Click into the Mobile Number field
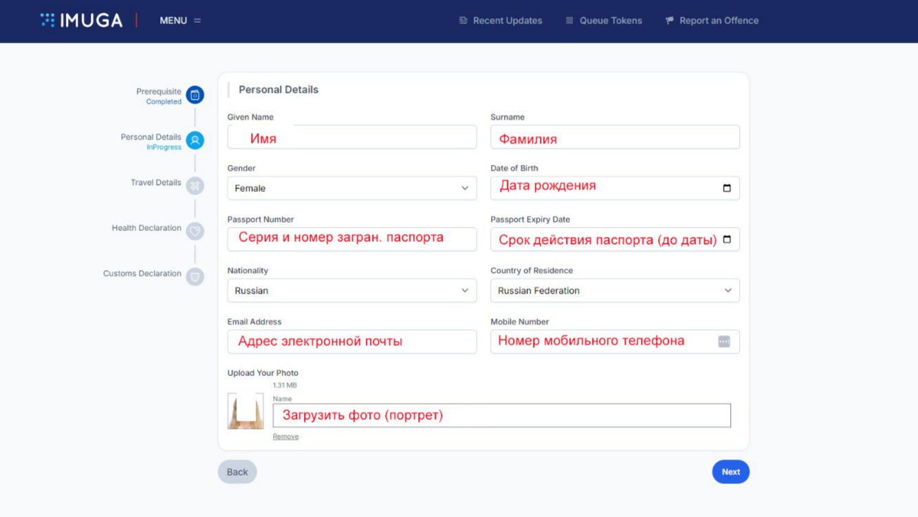The width and height of the screenshot is (918, 517). tap(615, 342)
